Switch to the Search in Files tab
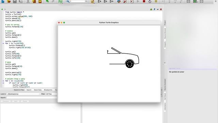The image size is (218, 123). click(x=19, y=90)
